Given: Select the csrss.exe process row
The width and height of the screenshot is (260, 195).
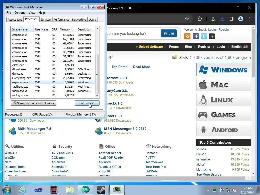Looking at the screenshot, I should [53, 65].
